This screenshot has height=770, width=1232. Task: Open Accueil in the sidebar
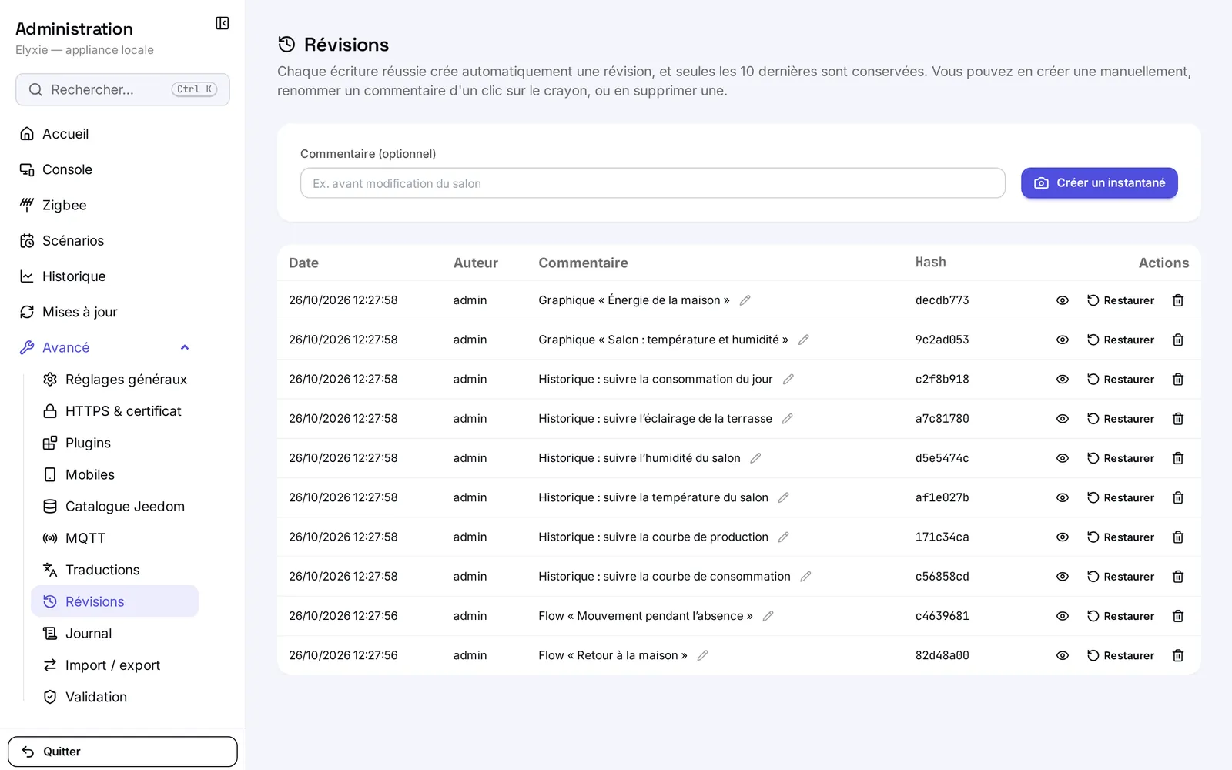coord(107,134)
